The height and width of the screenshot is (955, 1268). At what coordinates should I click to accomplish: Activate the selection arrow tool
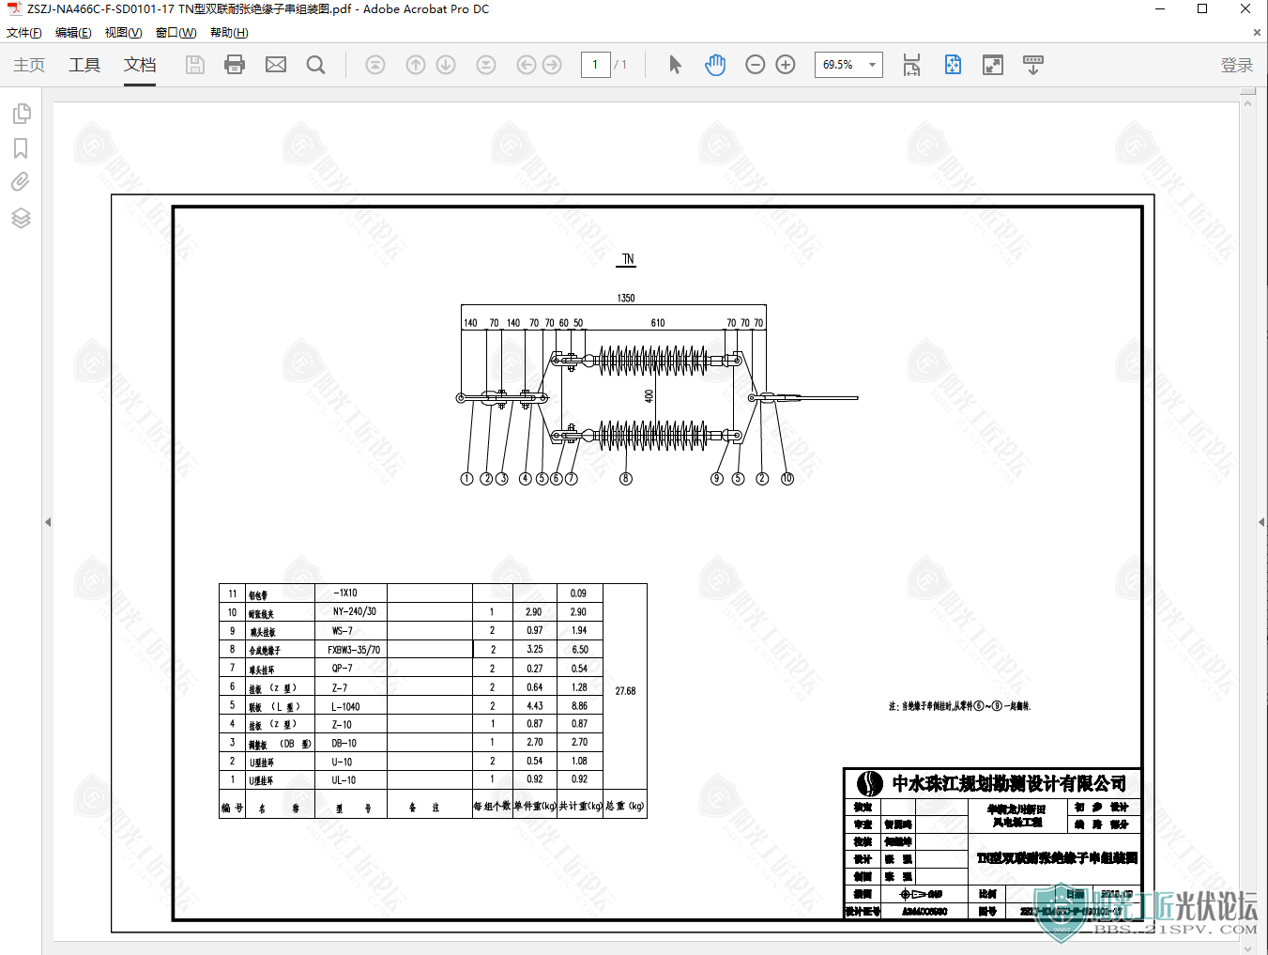tap(675, 65)
